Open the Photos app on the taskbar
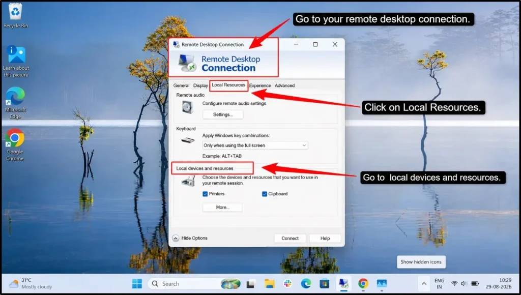The image size is (521, 295). pos(382,284)
